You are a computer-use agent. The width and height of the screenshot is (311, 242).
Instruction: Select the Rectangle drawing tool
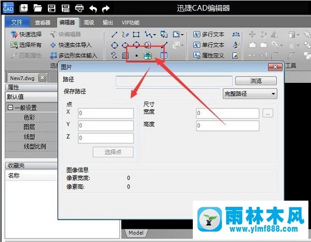[136, 35]
